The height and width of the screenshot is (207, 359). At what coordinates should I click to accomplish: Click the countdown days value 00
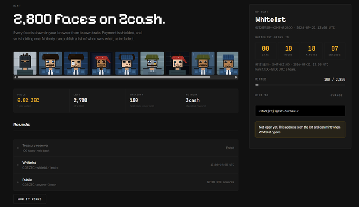pyautogui.click(x=266, y=48)
